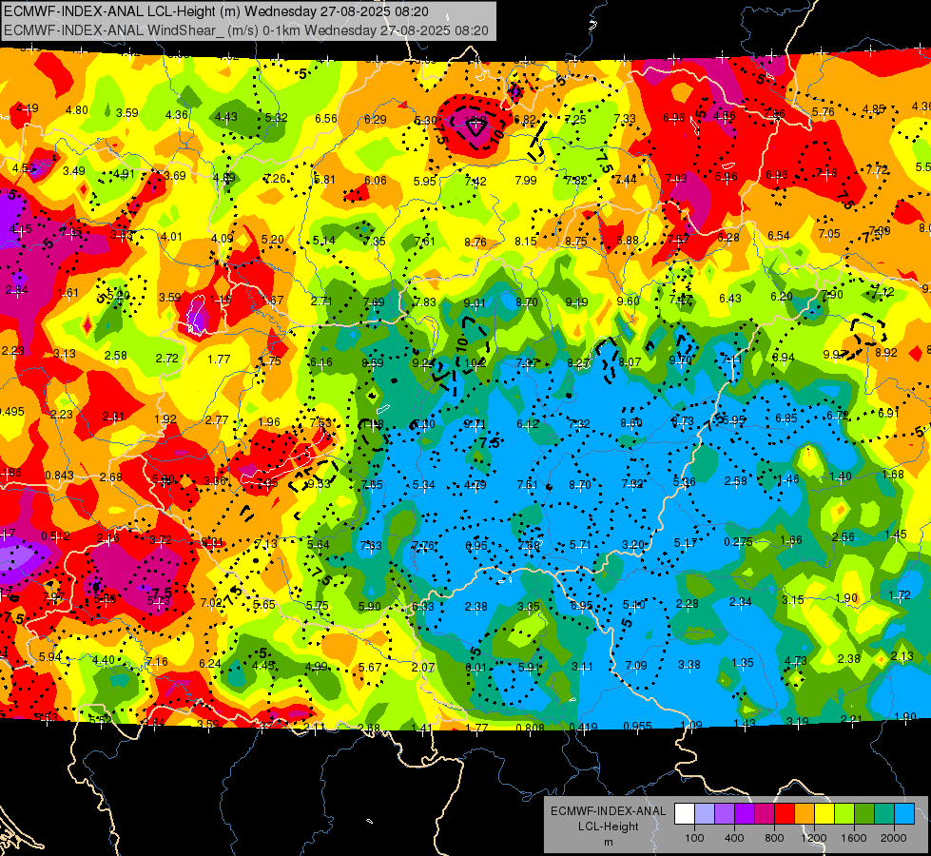Click the orange legend swatch
931x856 pixels.
point(805,814)
